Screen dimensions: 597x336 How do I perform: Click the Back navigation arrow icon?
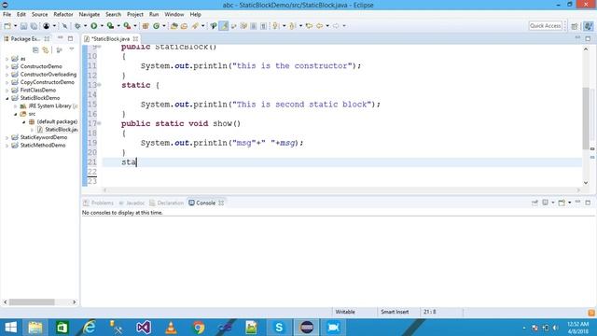(x=319, y=26)
